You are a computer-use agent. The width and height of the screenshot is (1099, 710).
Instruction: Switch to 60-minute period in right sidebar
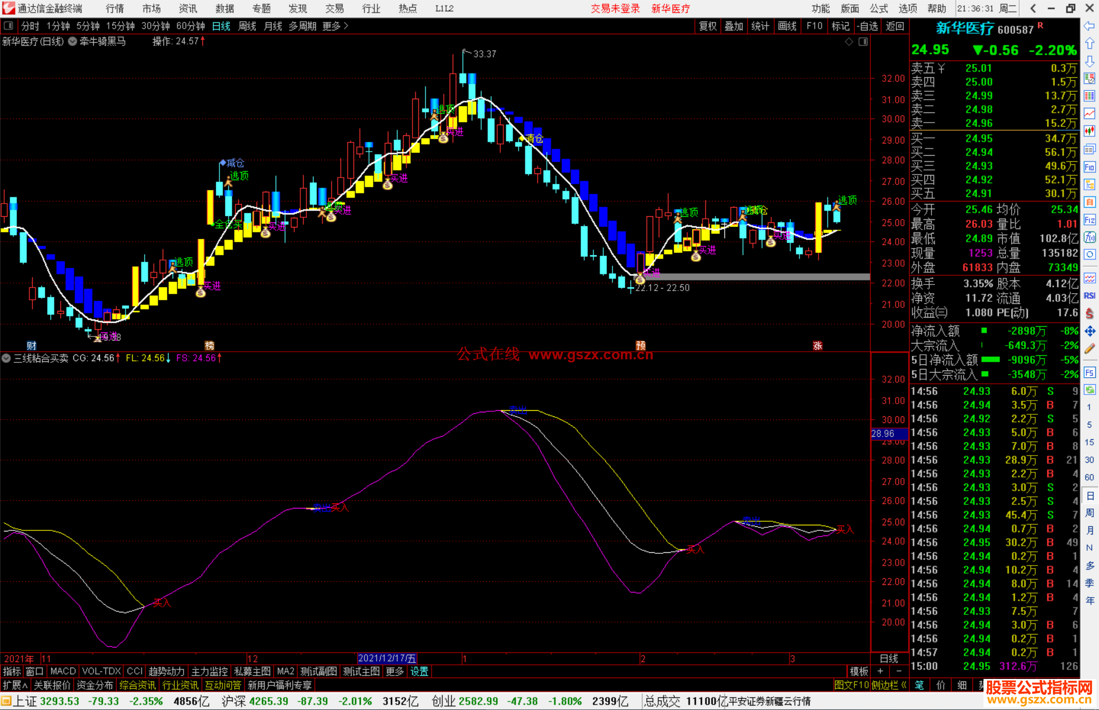point(1089,477)
